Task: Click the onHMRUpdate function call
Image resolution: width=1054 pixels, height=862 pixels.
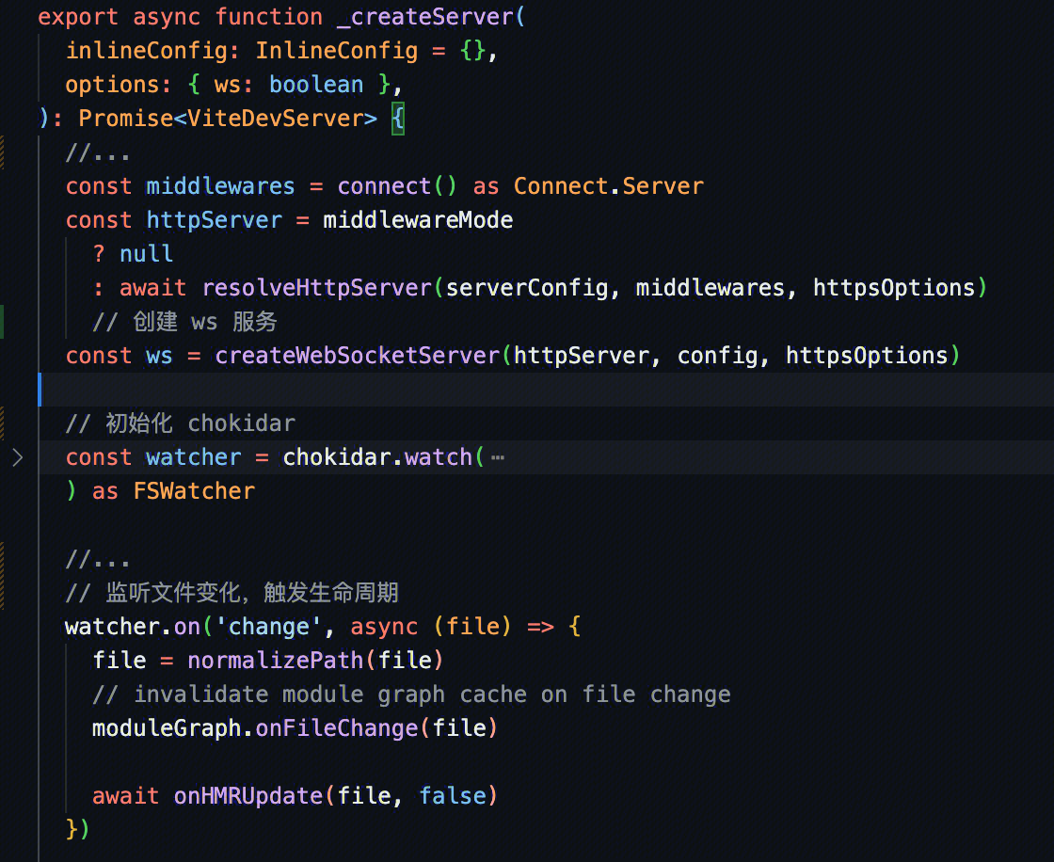Action: pyautogui.click(x=248, y=796)
